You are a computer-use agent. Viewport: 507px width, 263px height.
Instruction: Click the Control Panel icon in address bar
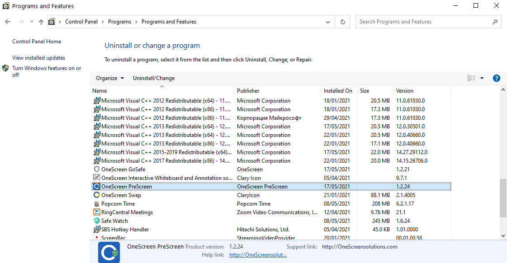tap(52, 22)
